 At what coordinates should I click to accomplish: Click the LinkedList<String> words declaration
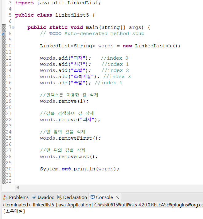point(110,46)
